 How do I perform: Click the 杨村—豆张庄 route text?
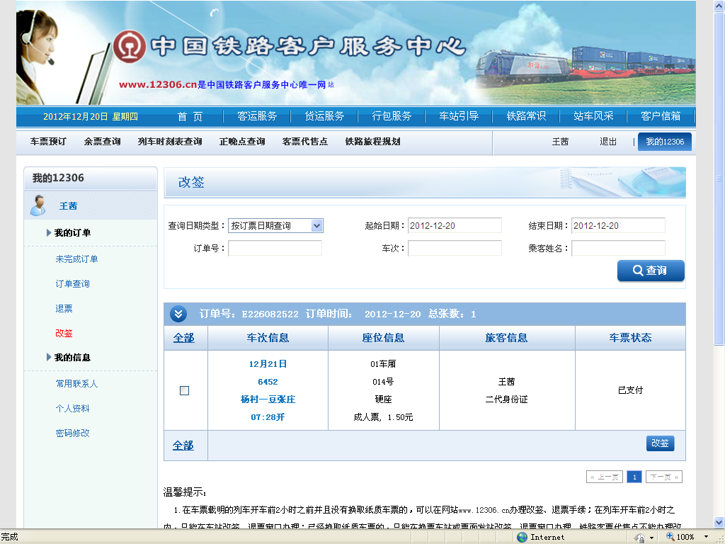pos(268,399)
